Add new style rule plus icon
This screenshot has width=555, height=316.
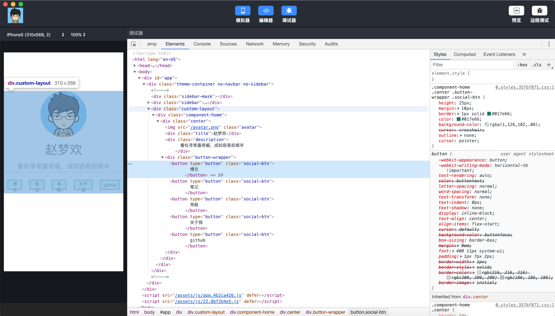click(x=549, y=65)
